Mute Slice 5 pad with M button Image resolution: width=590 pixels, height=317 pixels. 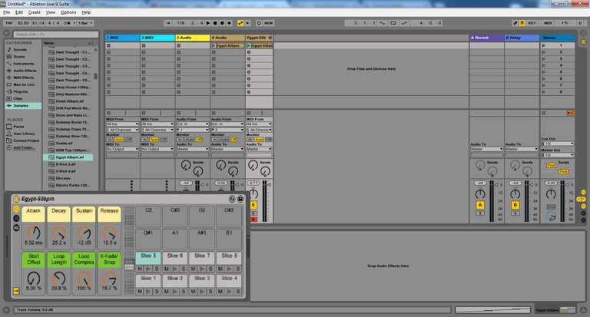tap(140, 269)
